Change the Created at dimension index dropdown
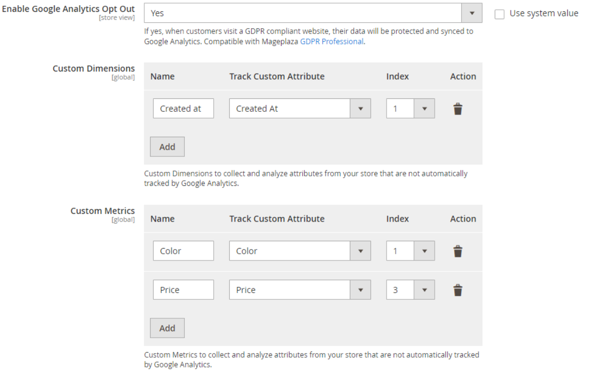592x379 pixels. coord(410,109)
